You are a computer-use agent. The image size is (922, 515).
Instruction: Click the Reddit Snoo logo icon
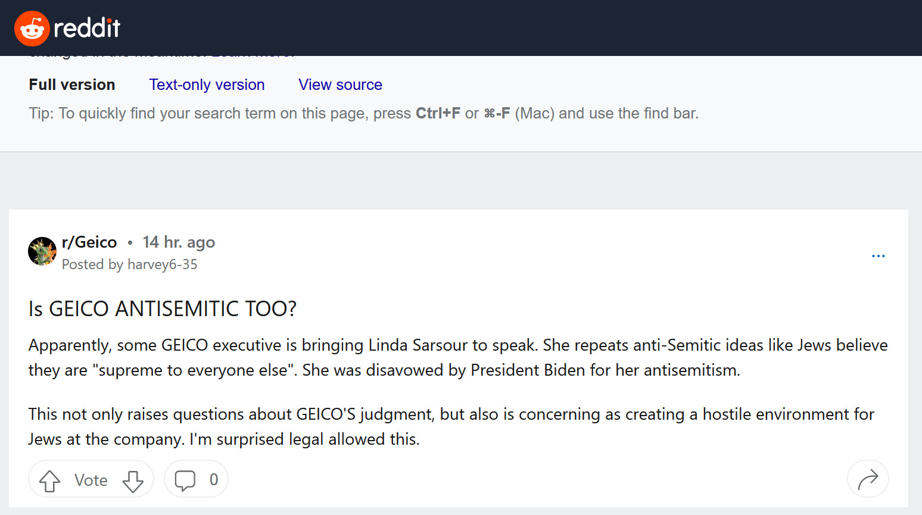(32, 28)
